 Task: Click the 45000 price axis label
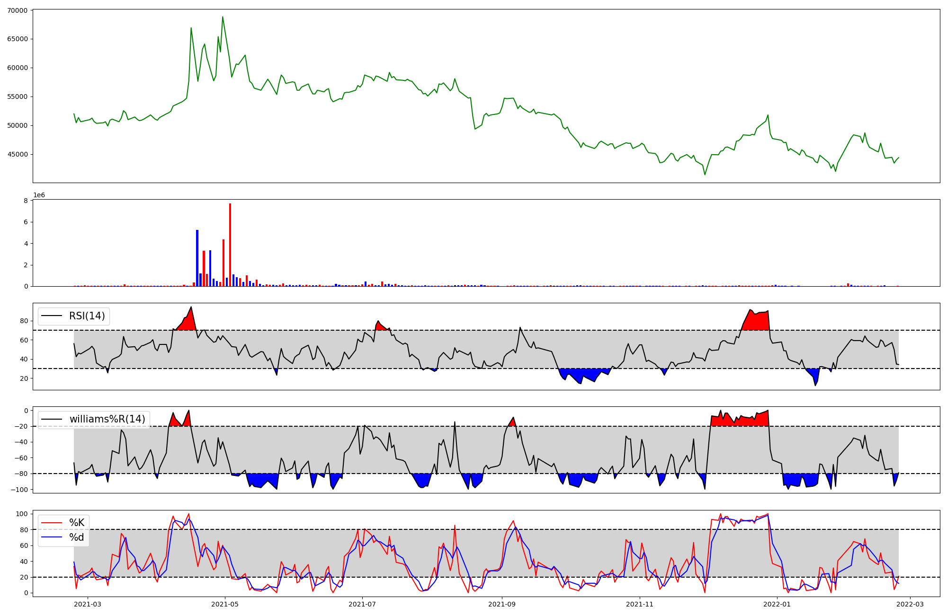pyautogui.click(x=18, y=155)
